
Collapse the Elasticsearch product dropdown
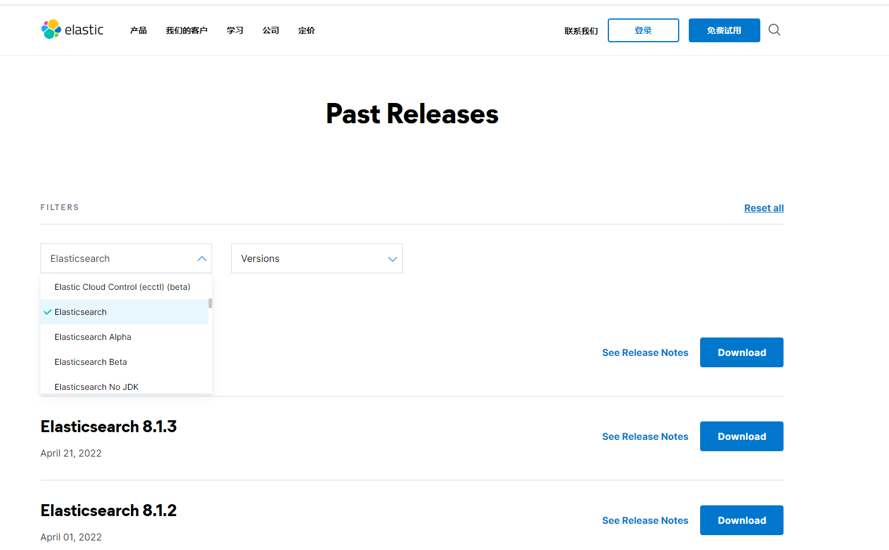pos(126,258)
